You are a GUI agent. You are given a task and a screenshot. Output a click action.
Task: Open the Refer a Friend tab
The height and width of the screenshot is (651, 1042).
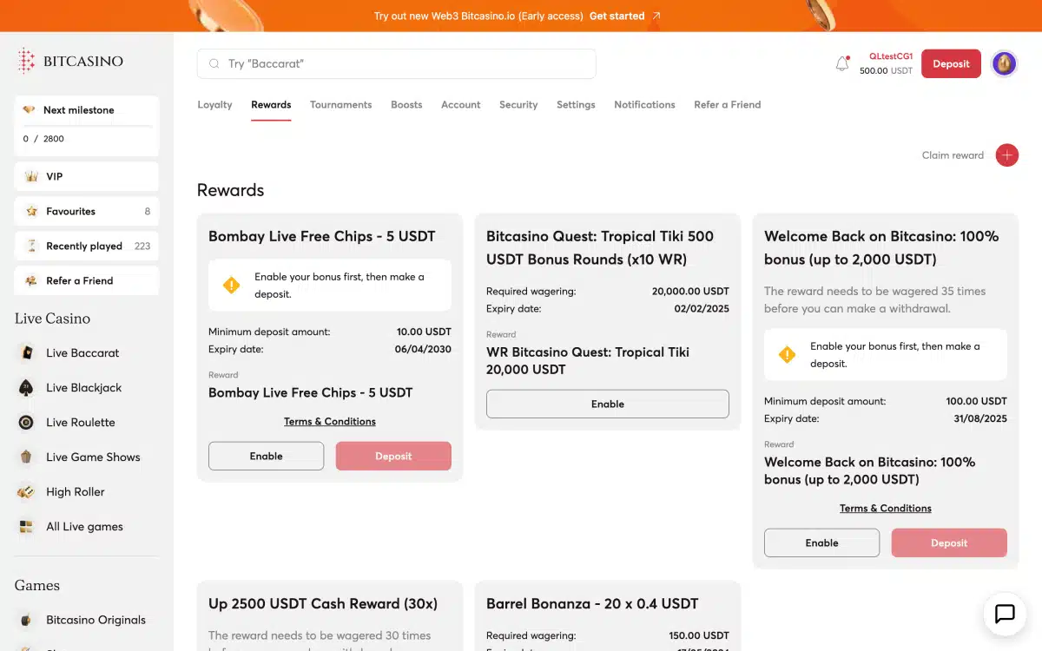tap(727, 104)
